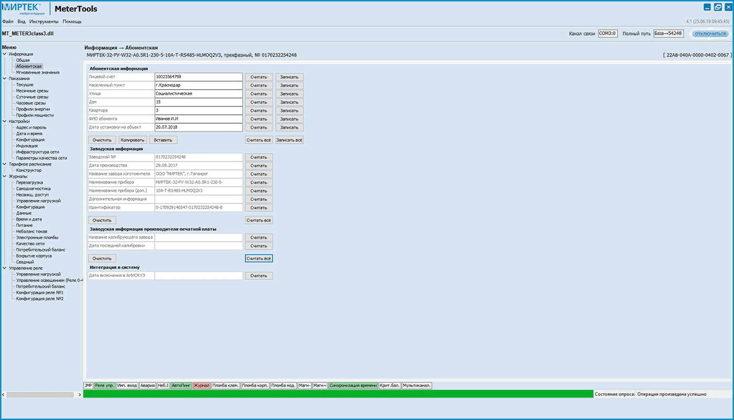Click the АвтоПинг status indicator
Viewport: 734px width, 420px height.
tap(181, 385)
